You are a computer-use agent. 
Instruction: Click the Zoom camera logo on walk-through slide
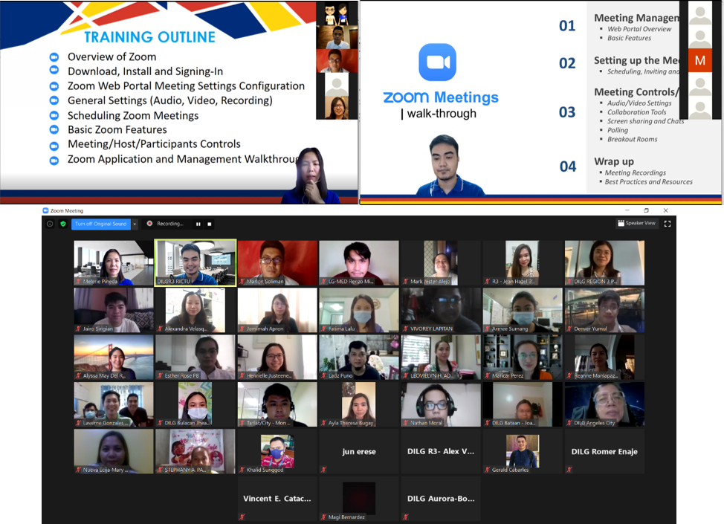[x=437, y=62]
